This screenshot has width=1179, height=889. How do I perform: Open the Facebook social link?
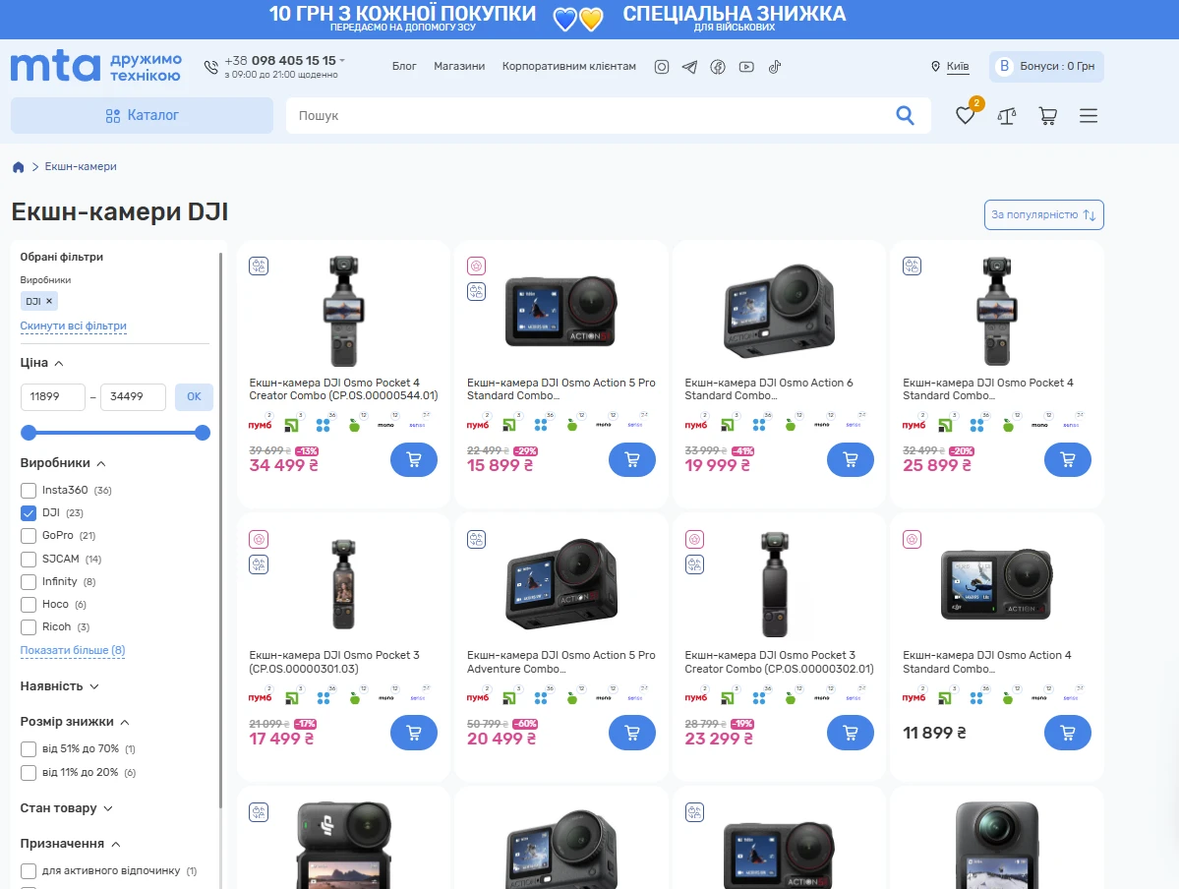(718, 67)
